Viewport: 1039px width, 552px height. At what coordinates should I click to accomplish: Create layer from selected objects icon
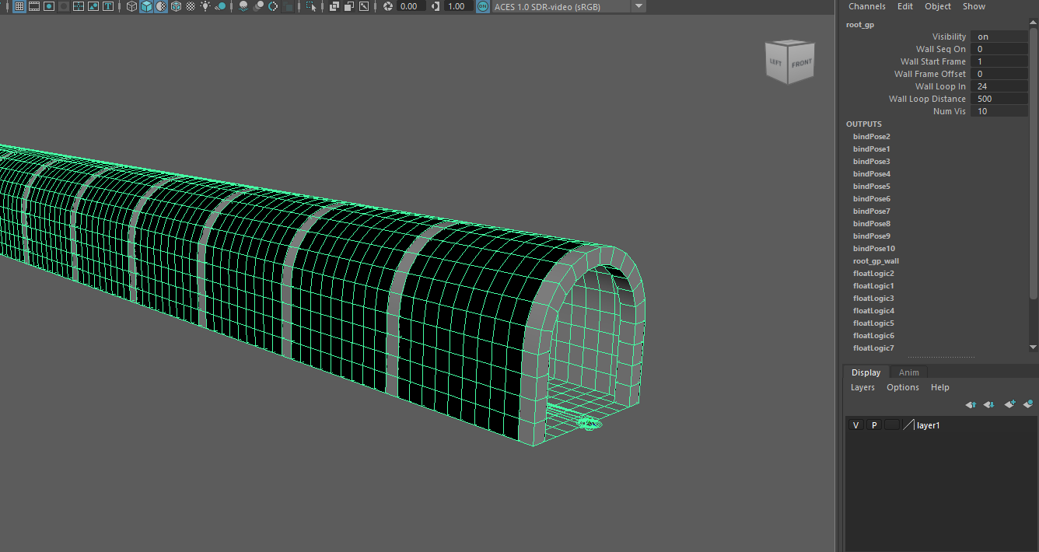pos(1027,404)
